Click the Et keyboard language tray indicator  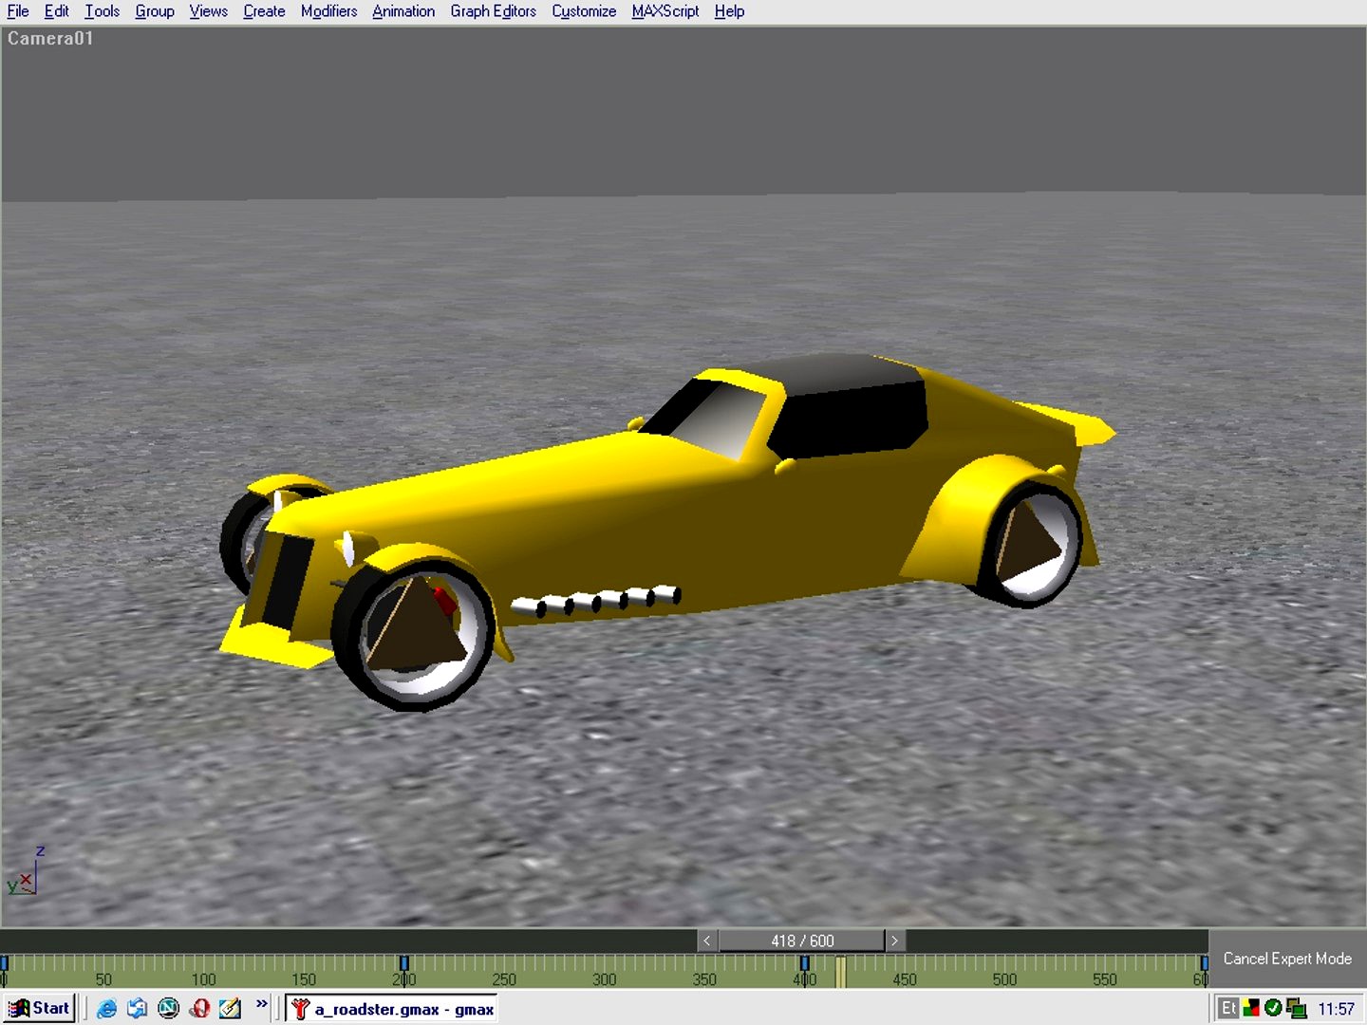click(1229, 1008)
